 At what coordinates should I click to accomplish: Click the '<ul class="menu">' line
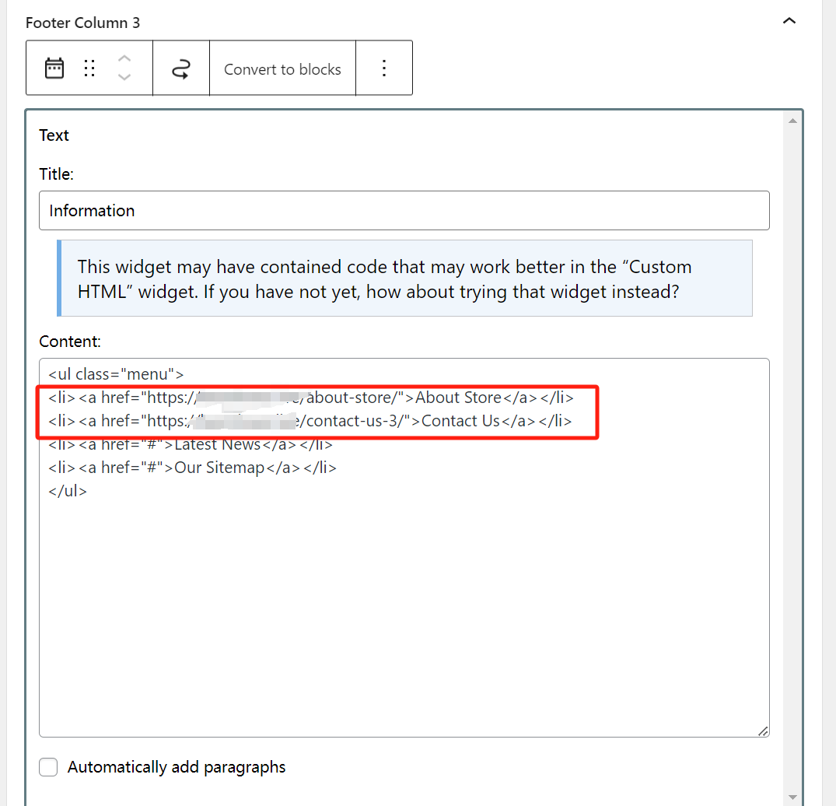pos(116,374)
